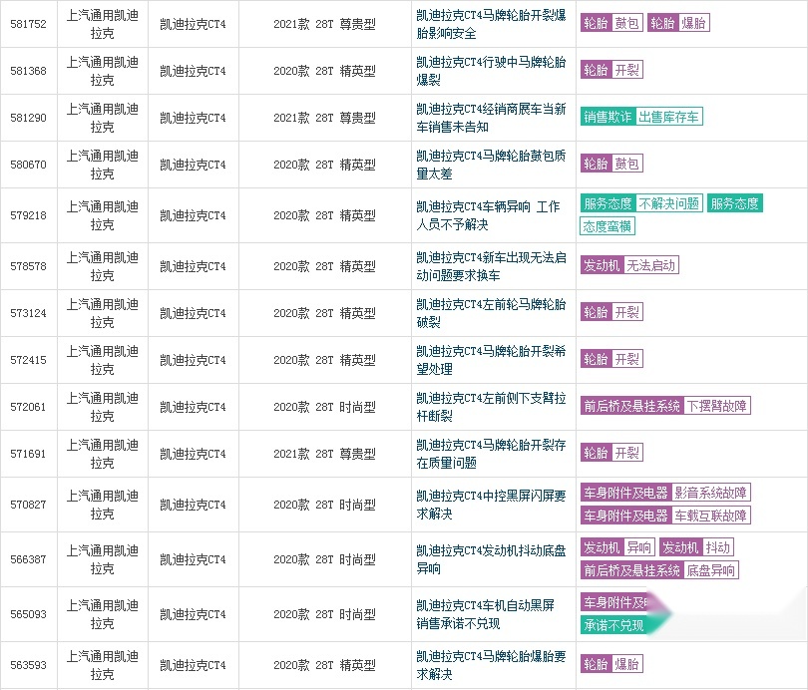Select complaint number 581290
The height and width of the screenshot is (690, 808).
[x=28, y=118]
